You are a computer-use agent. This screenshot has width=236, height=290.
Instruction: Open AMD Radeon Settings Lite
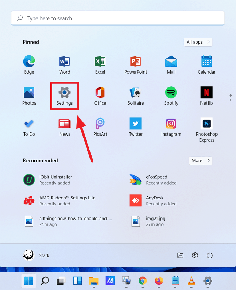[59, 200]
